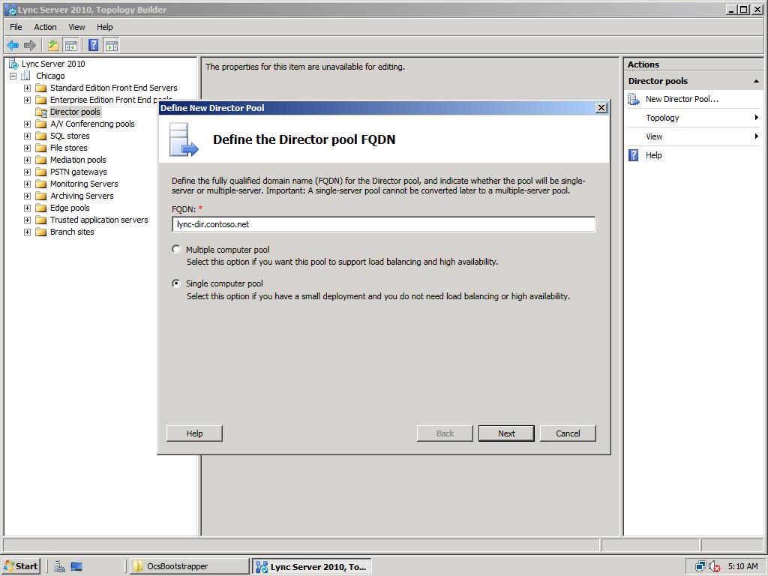Open the Action menu
The width and height of the screenshot is (768, 576).
pos(45,27)
